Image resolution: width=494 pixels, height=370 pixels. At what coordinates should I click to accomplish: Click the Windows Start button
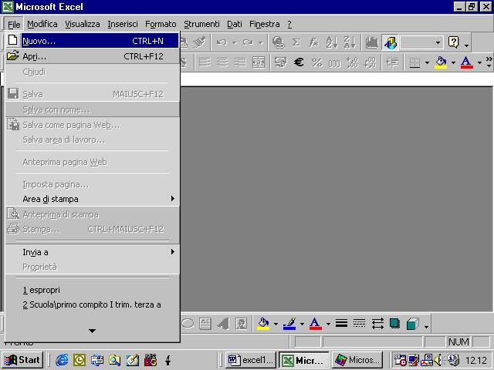click(x=22, y=360)
